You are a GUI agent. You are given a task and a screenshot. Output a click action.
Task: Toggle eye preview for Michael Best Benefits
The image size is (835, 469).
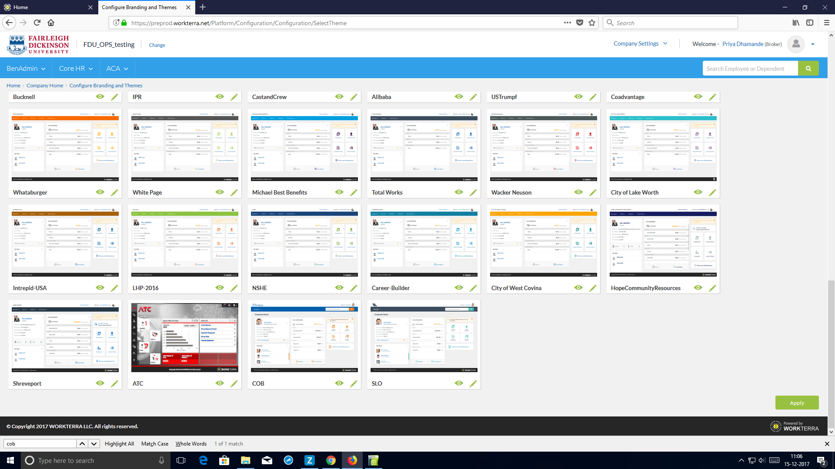(x=339, y=192)
